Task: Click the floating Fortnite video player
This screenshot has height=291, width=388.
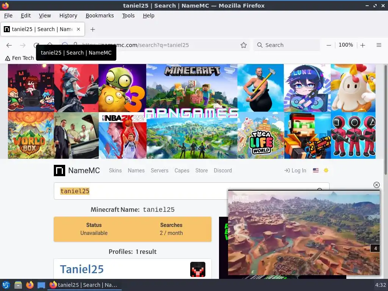Action: pos(304,233)
